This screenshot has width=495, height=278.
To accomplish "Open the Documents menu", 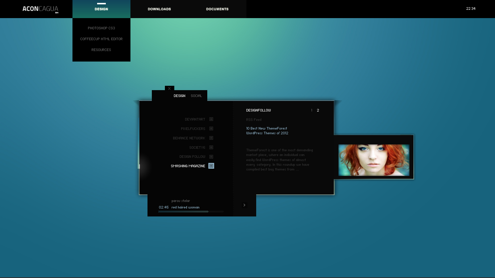I will [217, 9].
